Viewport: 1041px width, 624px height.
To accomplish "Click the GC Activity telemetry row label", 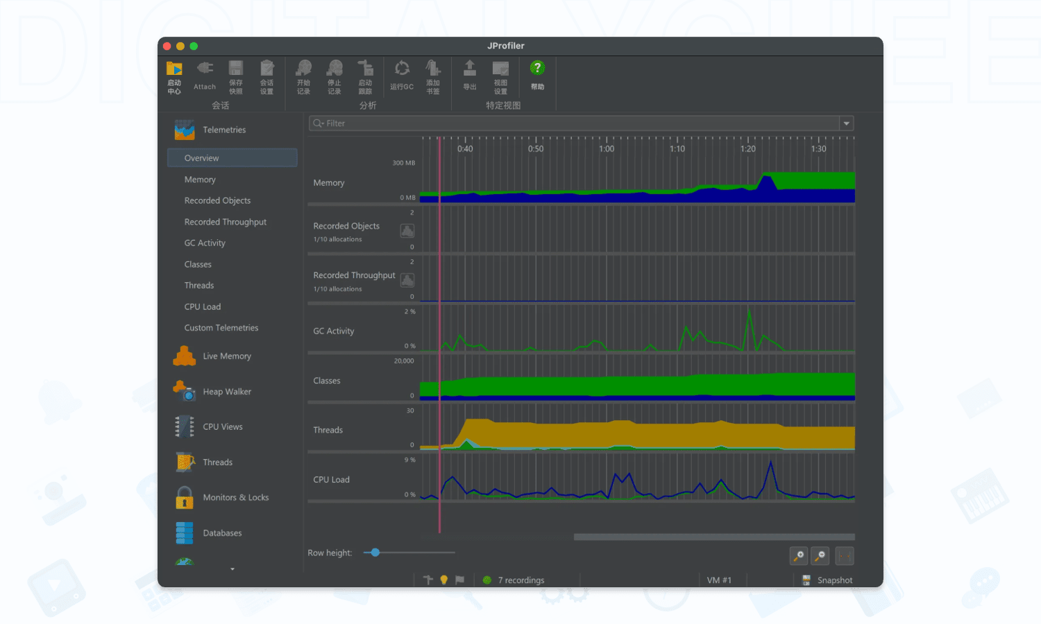I will [334, 331].
